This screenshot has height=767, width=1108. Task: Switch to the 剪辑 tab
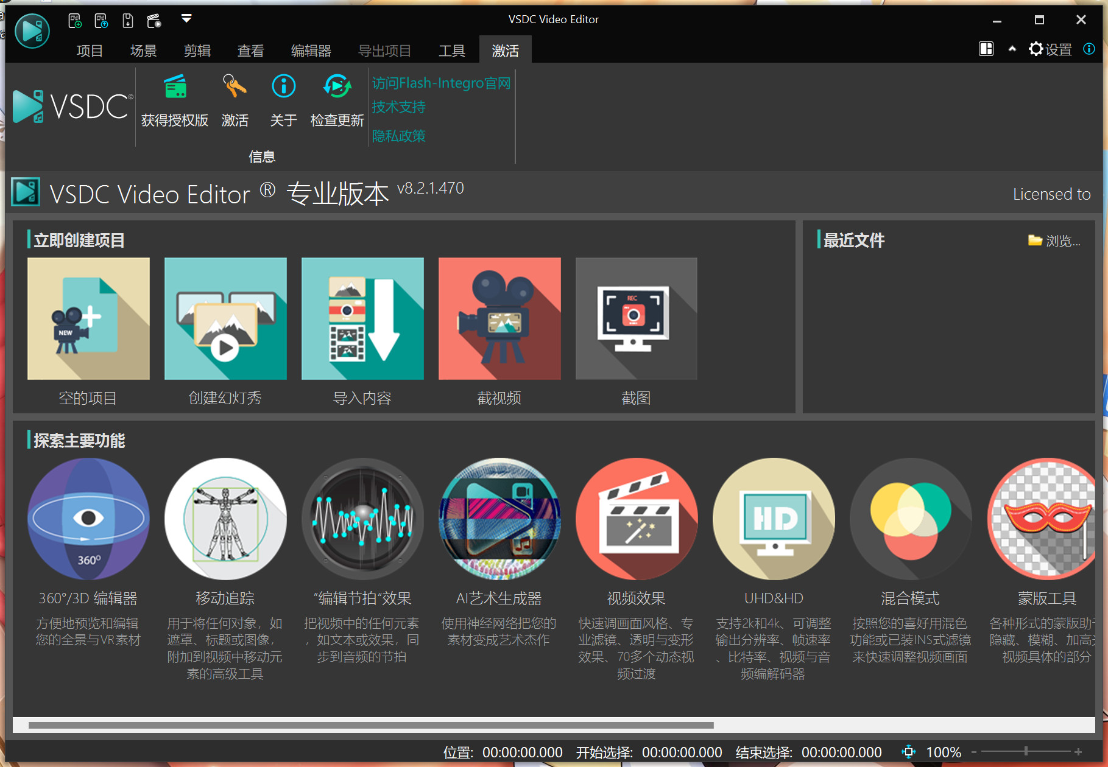(x=197, y=51)
